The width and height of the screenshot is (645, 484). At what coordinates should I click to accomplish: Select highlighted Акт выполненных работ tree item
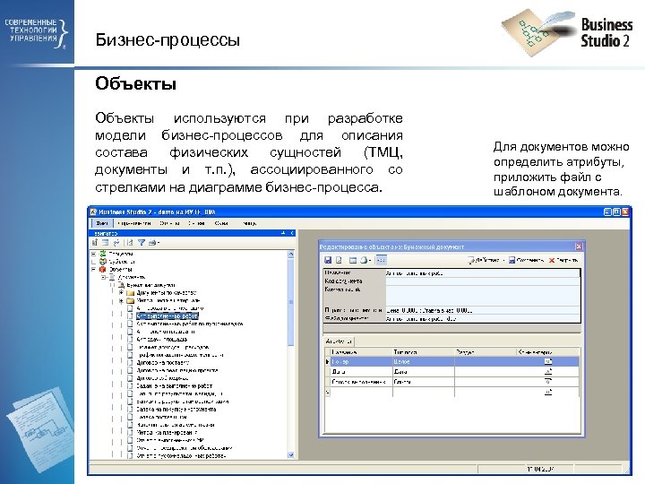coord(168,316)
